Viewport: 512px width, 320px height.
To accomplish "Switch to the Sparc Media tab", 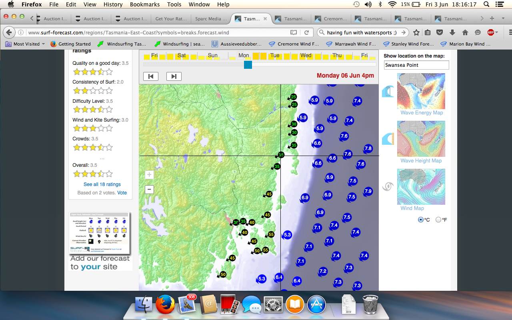I will tap(211, 19).
